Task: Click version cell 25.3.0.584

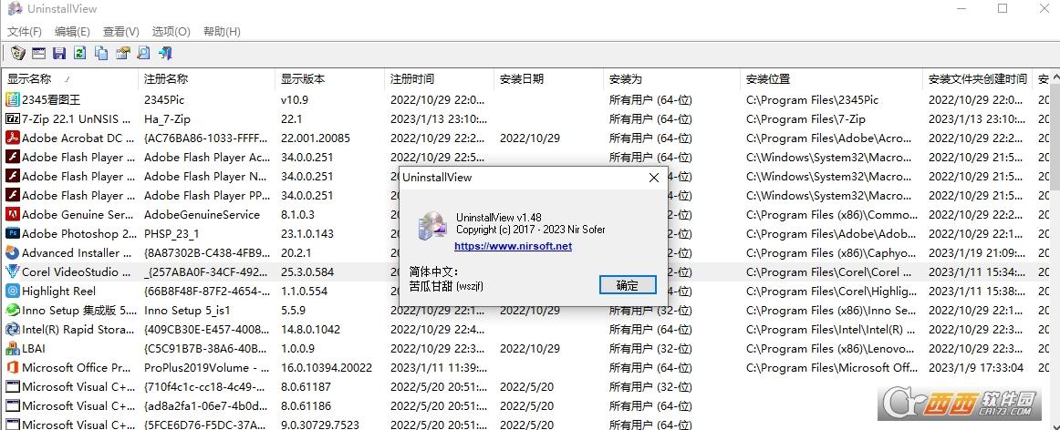Action: 307,272
